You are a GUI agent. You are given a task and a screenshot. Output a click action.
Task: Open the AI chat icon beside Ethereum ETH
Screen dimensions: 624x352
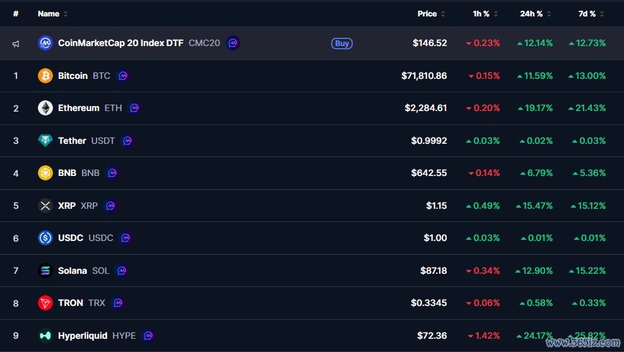(134, 108)
